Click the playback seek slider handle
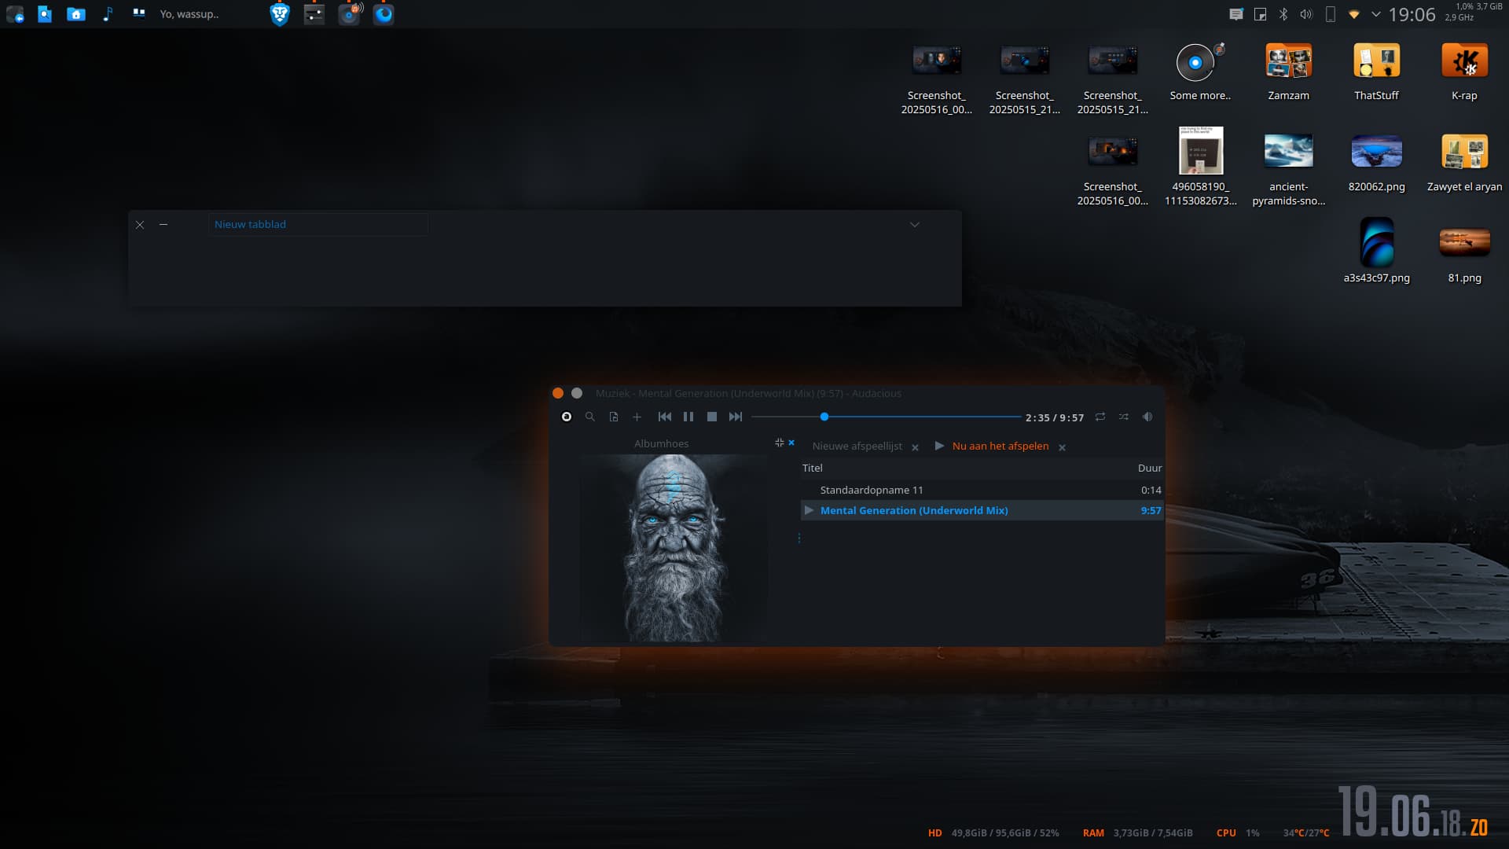Image resolution: width=1509 pixels, height=849 pixels. click(x=824, y=417)
